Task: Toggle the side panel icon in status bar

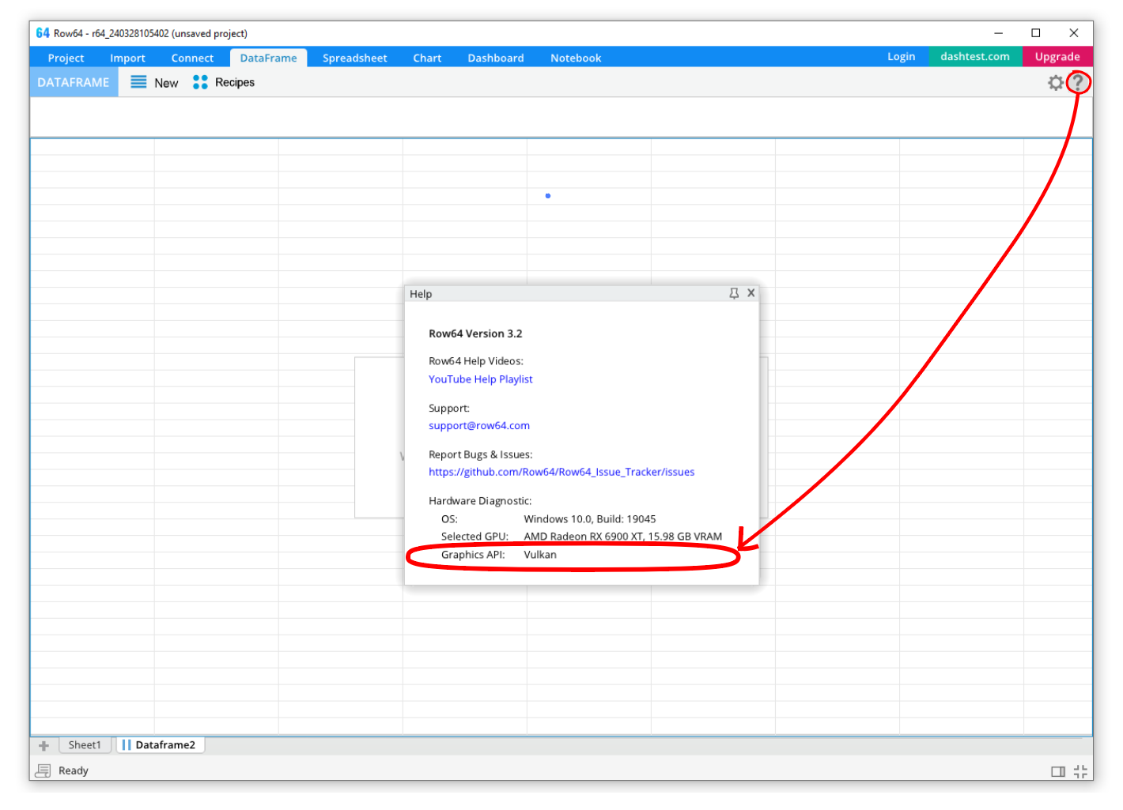Action: coord(1058,771)
